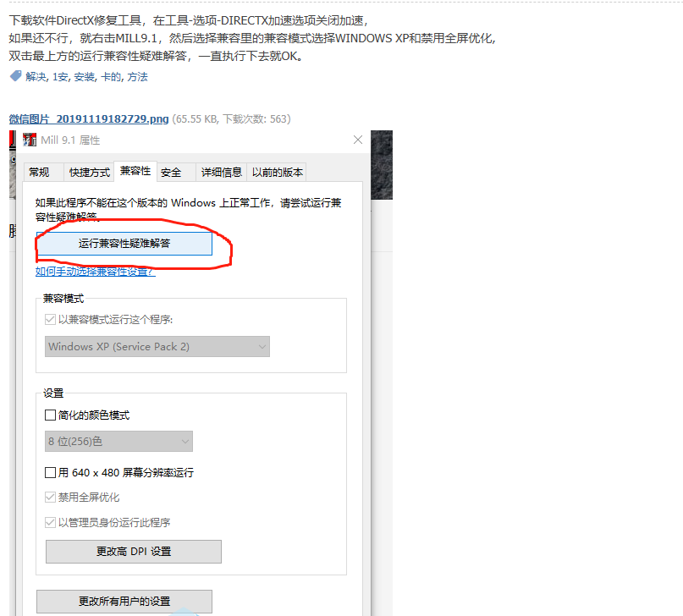
Task: Click the Mill 9.1 application icon in title bar
Action: point(30,140)
